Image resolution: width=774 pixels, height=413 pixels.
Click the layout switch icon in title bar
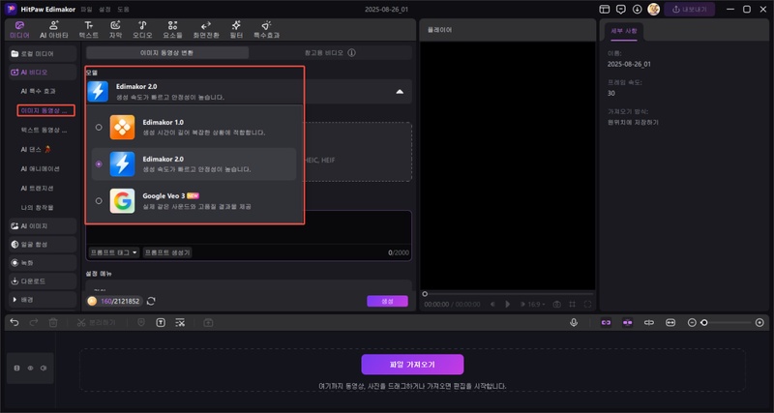(x=604, y=10)
